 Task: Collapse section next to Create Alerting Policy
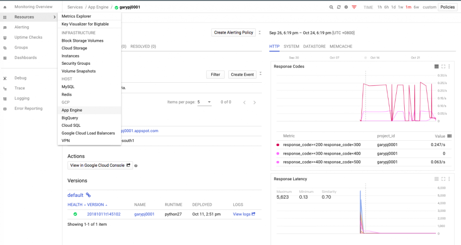click(260, 32)
